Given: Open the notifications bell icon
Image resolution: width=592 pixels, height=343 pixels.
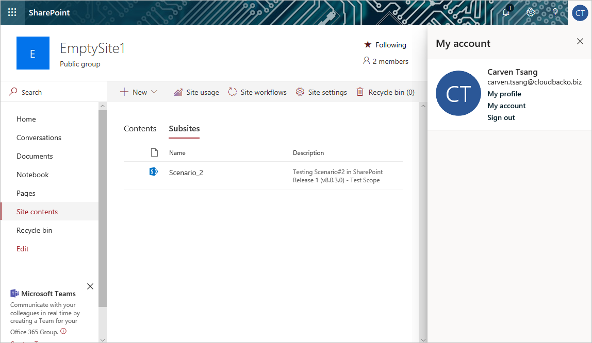Looking at the screenshot, I should click(506, 12).
